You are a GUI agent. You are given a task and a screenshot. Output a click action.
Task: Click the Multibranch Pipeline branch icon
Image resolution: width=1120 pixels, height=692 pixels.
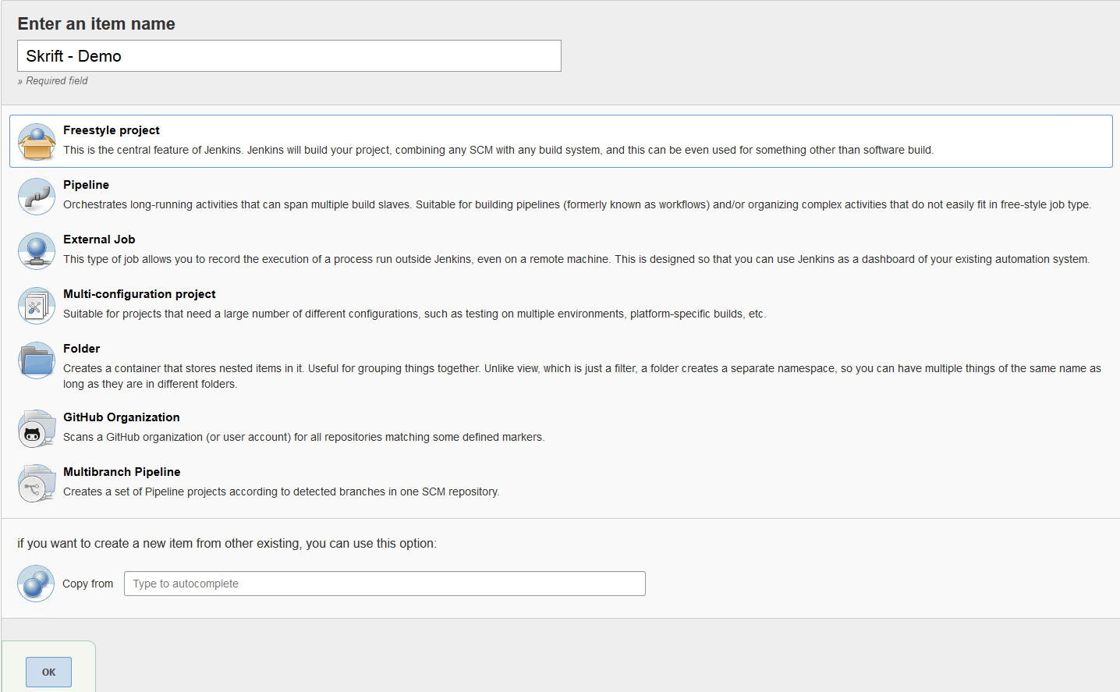pyautogui.click(x=37, y=484)
